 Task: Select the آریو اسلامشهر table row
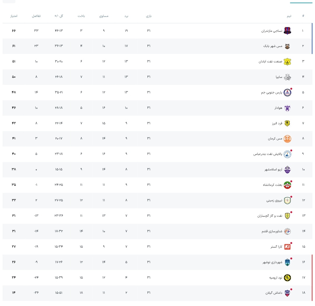pos(157,169)
